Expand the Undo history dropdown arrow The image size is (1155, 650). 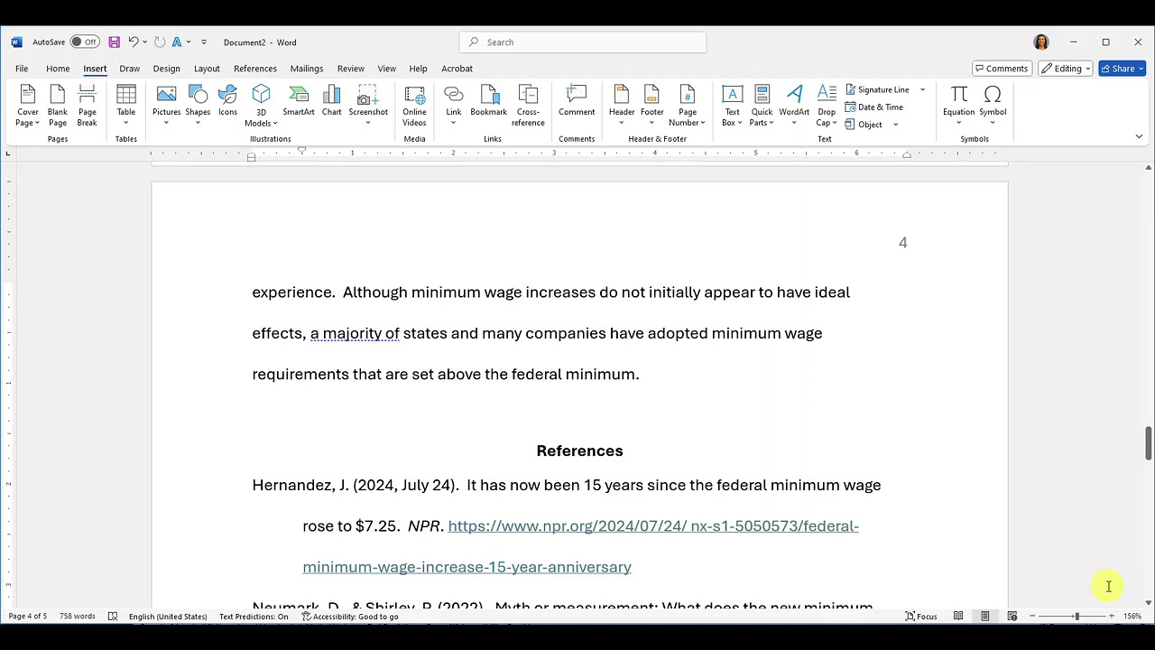coord(144,42)
